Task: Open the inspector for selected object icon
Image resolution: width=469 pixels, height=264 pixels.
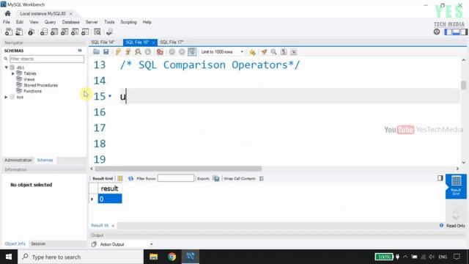Action: [x=31, y=32]
